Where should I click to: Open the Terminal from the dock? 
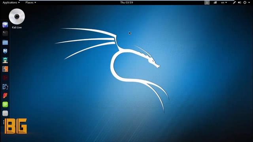click(5, 34)
